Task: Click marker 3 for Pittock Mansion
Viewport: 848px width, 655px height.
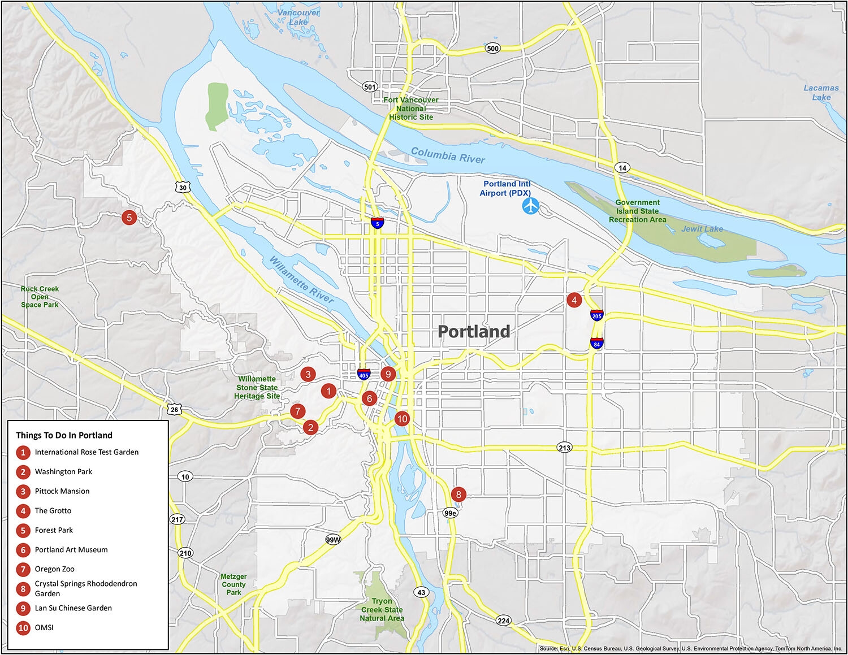Action: (x=308, y=374)
